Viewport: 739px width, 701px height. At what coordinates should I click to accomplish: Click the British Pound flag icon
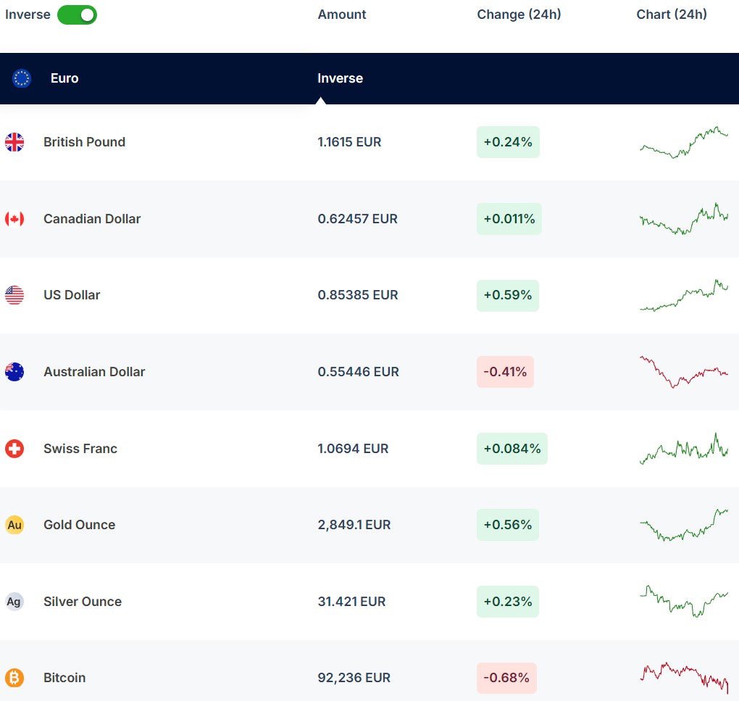tap(14, 142)
